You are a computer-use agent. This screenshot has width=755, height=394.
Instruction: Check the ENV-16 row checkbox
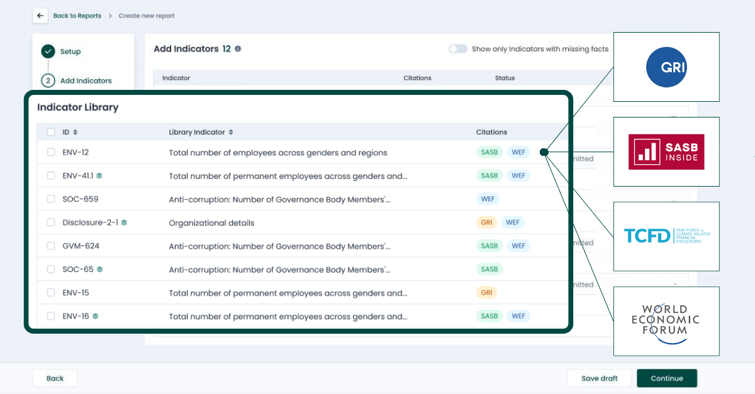click(51, 316)
